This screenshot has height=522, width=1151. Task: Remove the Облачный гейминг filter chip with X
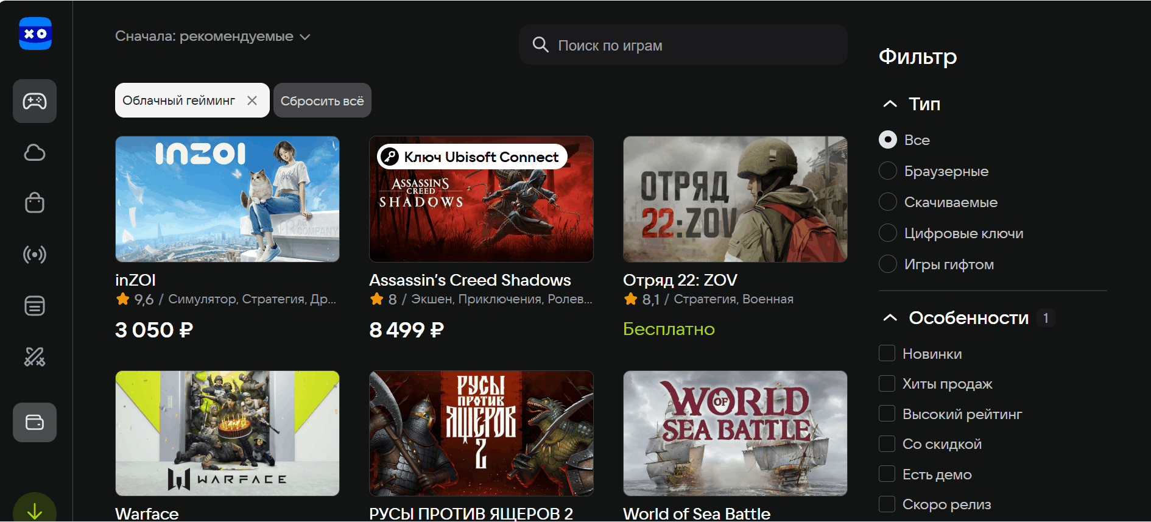coord(252,101)
